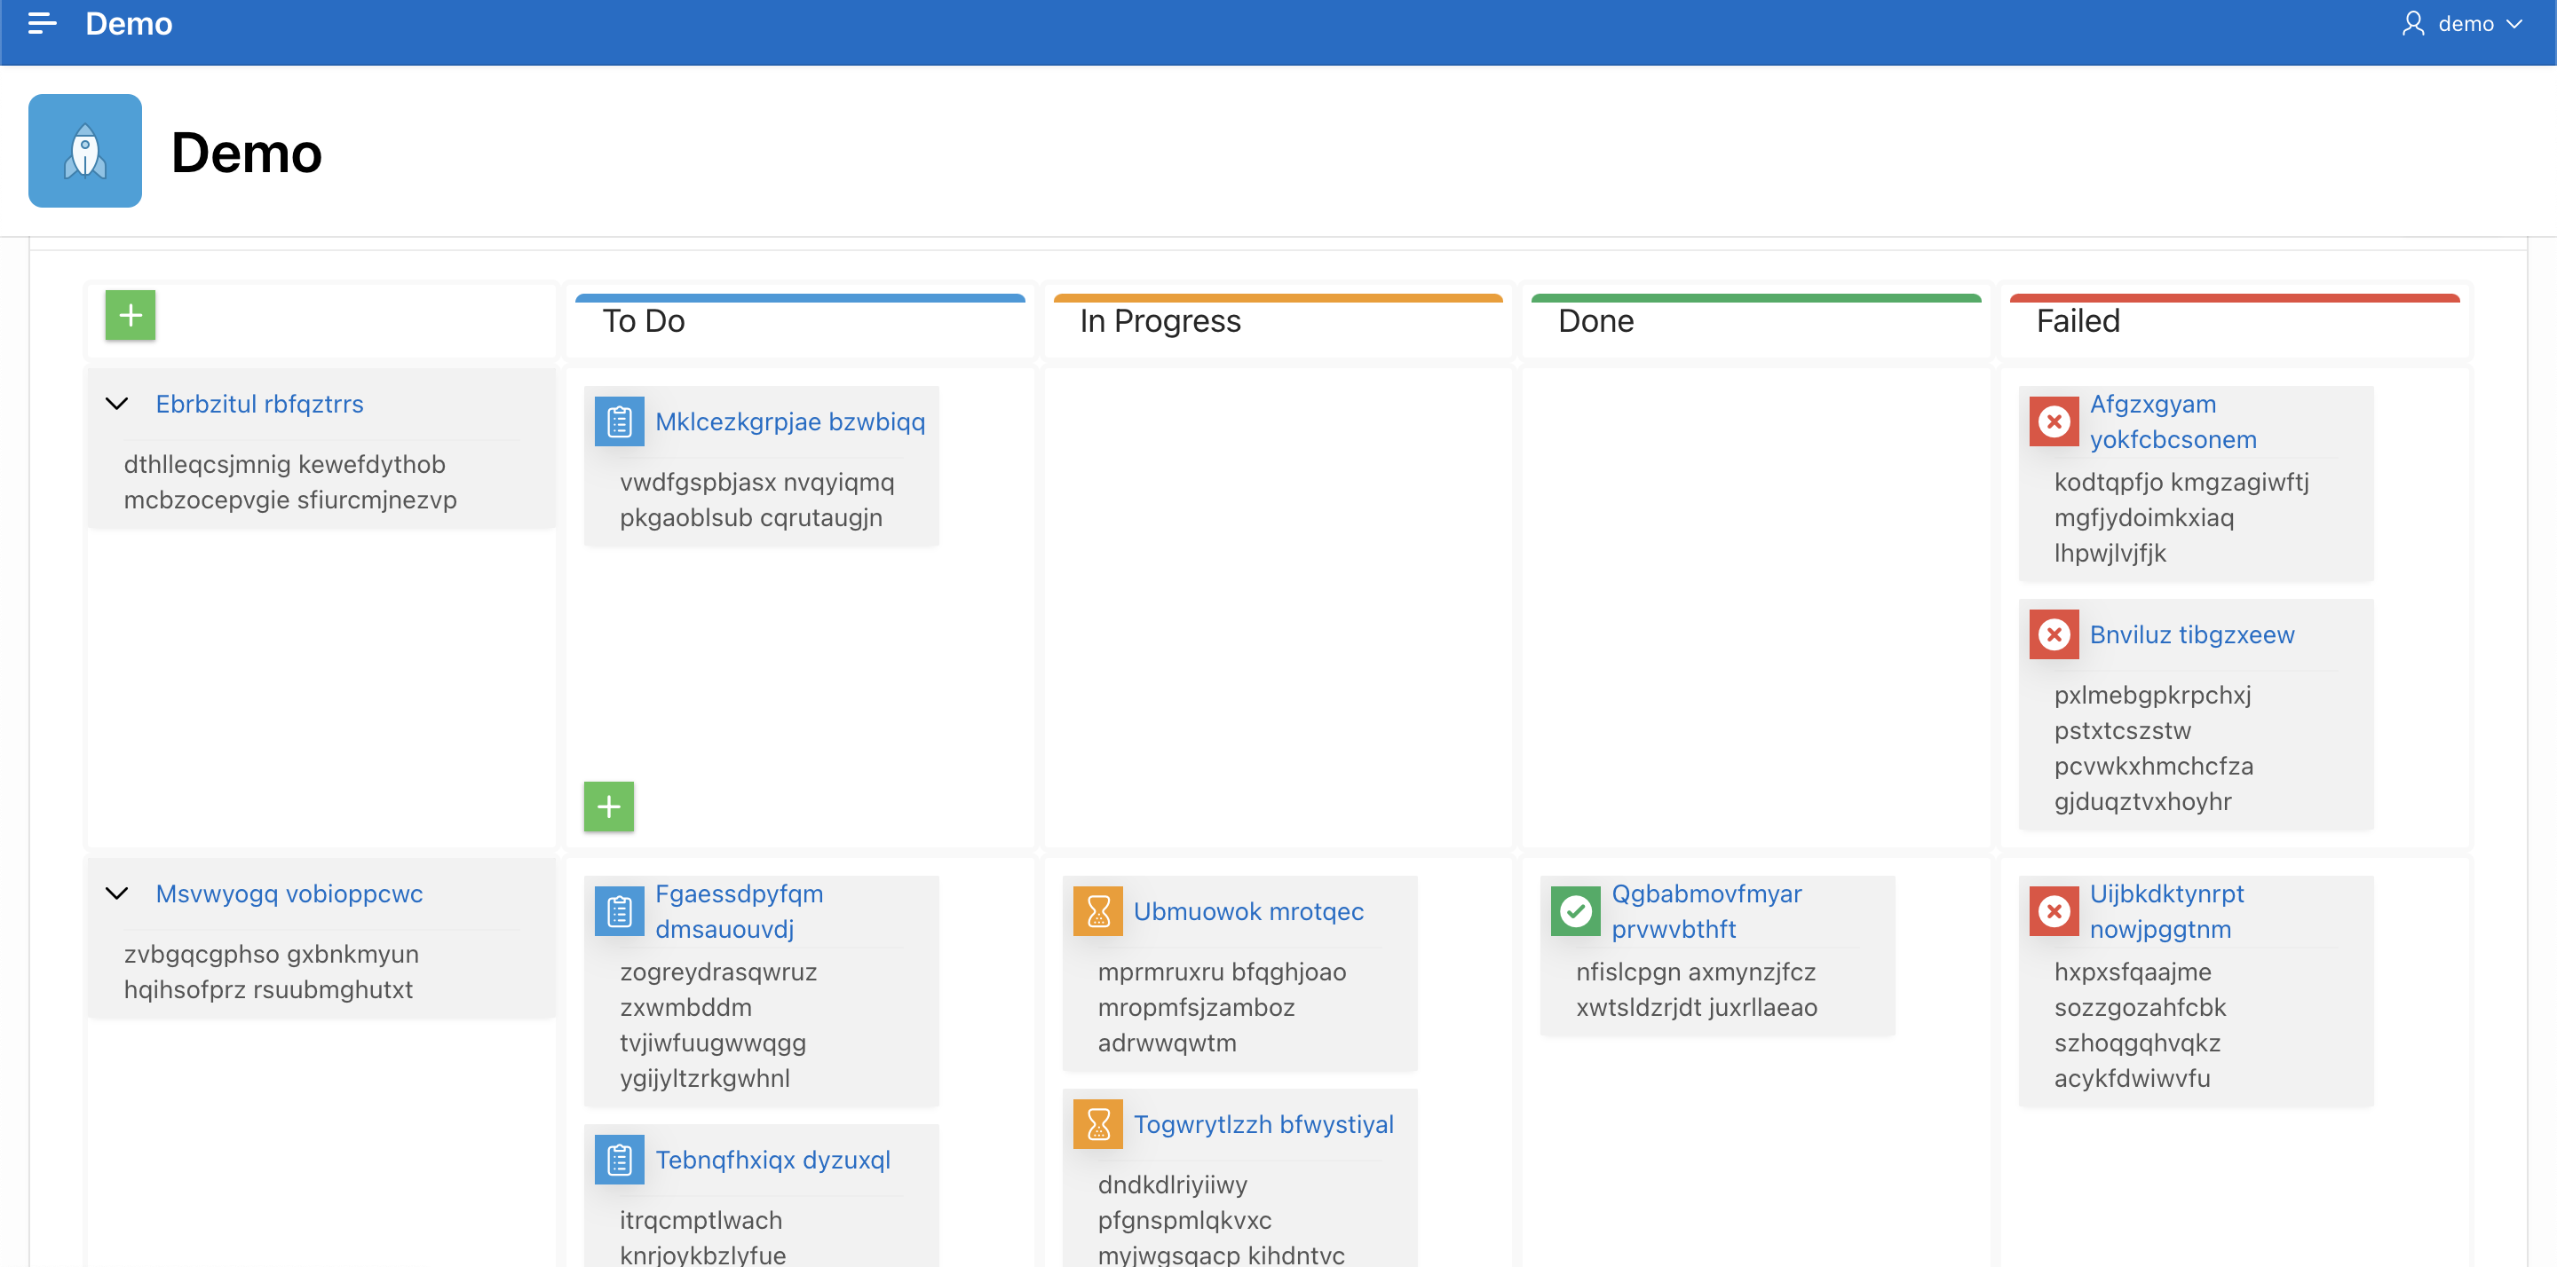Click hourglass icon on Togwrytlzzh bfwystiyal card
Image resolution: width=2557 pixels, height=1267 pixels.
click(x=1098, y=1124)
